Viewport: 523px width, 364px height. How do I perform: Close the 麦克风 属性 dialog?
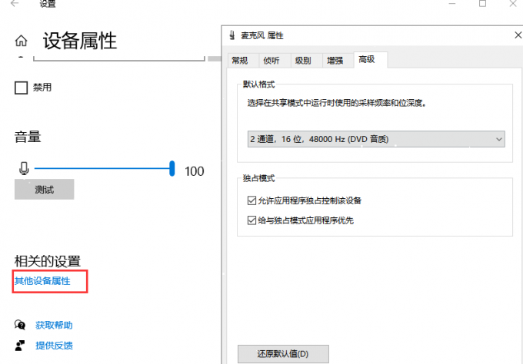[515, 36]
